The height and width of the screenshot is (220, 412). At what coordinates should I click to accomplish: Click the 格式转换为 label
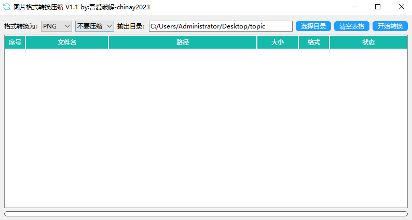point(21,26)
